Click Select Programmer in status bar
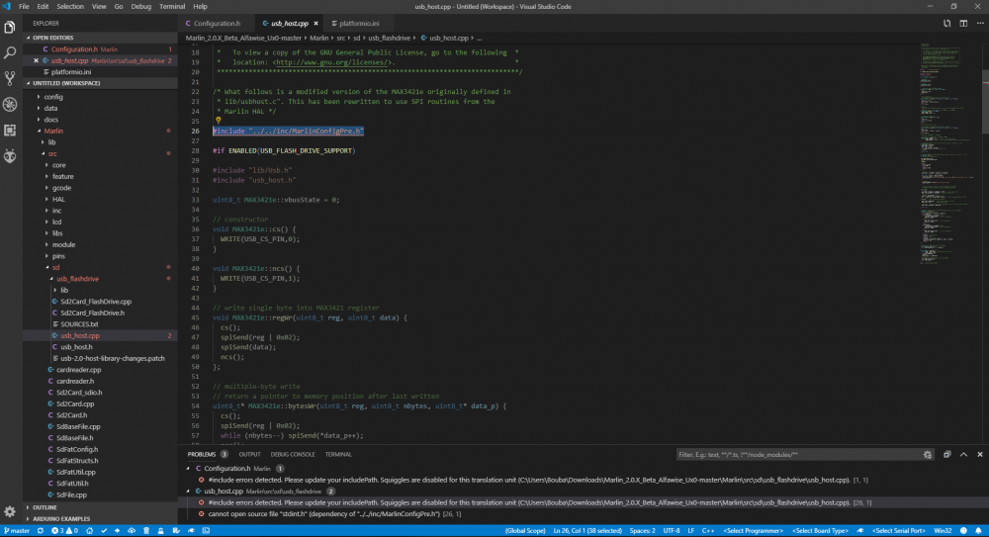 (753, 531)
